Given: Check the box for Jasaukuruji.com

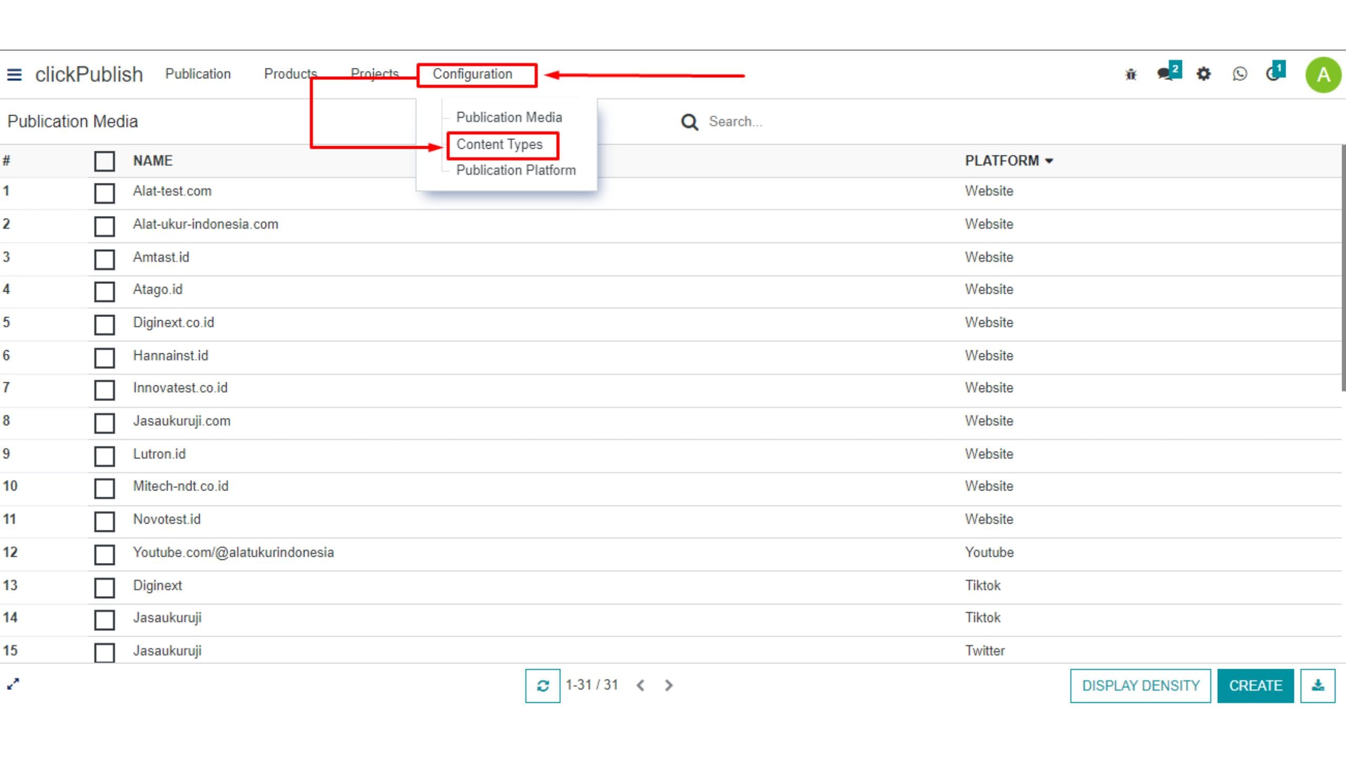Looking at the screenshot, I should point(104,423).
